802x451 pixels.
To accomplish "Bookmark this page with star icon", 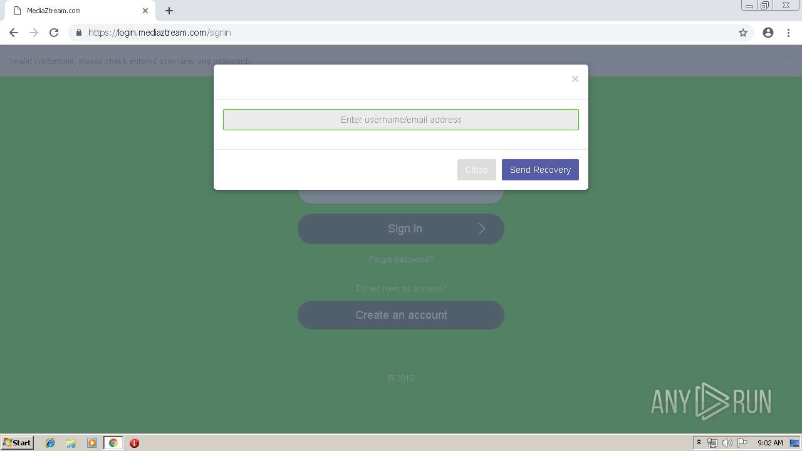I will click(x=743, y=33).
